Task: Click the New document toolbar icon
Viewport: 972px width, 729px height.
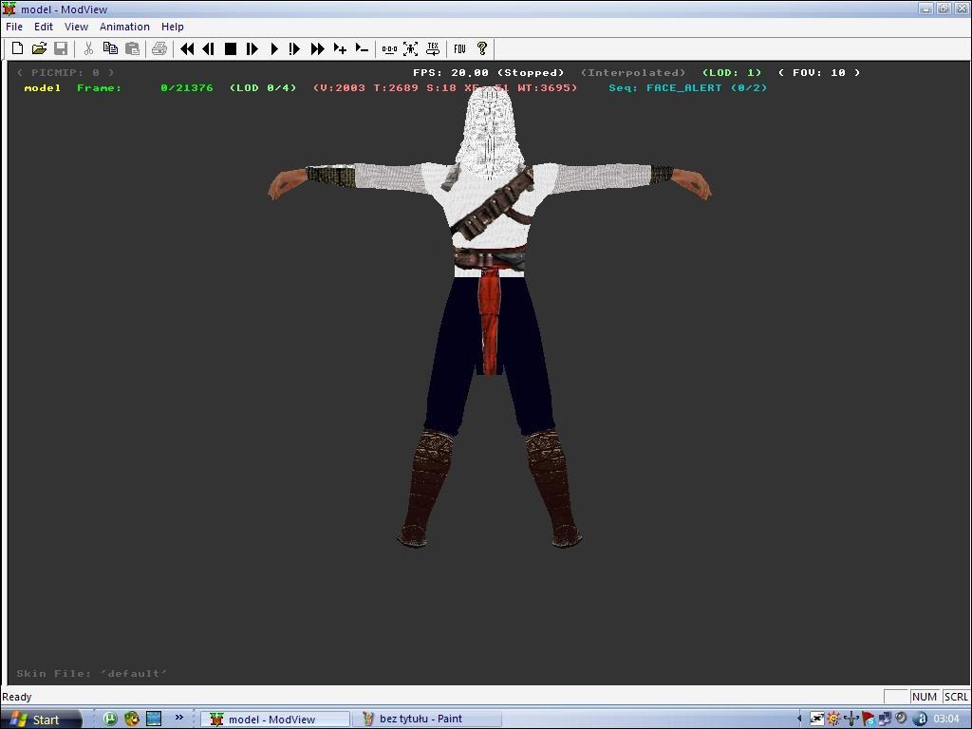Action: [x=17, y=48]
